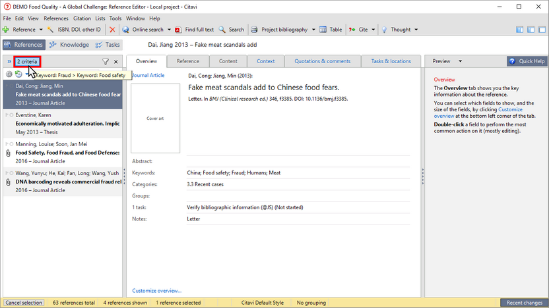
Task: Click the 2 criteria filter button
Action: coord(27,62)
